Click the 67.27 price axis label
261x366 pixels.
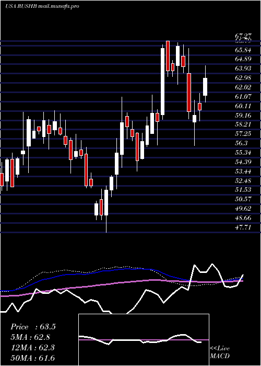(243, 36)
